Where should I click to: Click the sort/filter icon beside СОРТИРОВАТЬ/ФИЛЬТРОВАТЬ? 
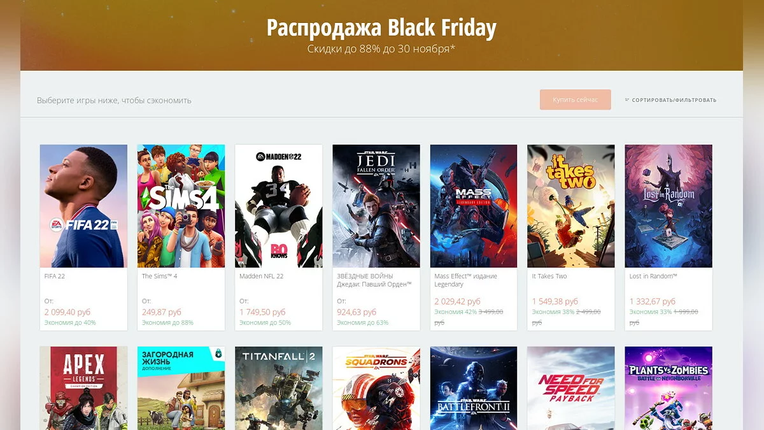pyautogui.click(x=627, y=100)
